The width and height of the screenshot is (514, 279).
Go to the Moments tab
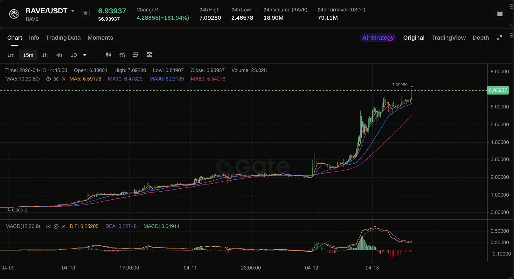100,38
